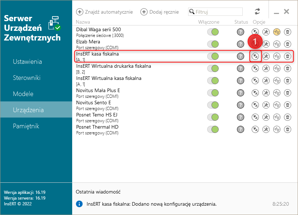This screenshot has width=298, height=215.
Task: Show diagnostics for Posnet Thermal HD
Action: 277,129
